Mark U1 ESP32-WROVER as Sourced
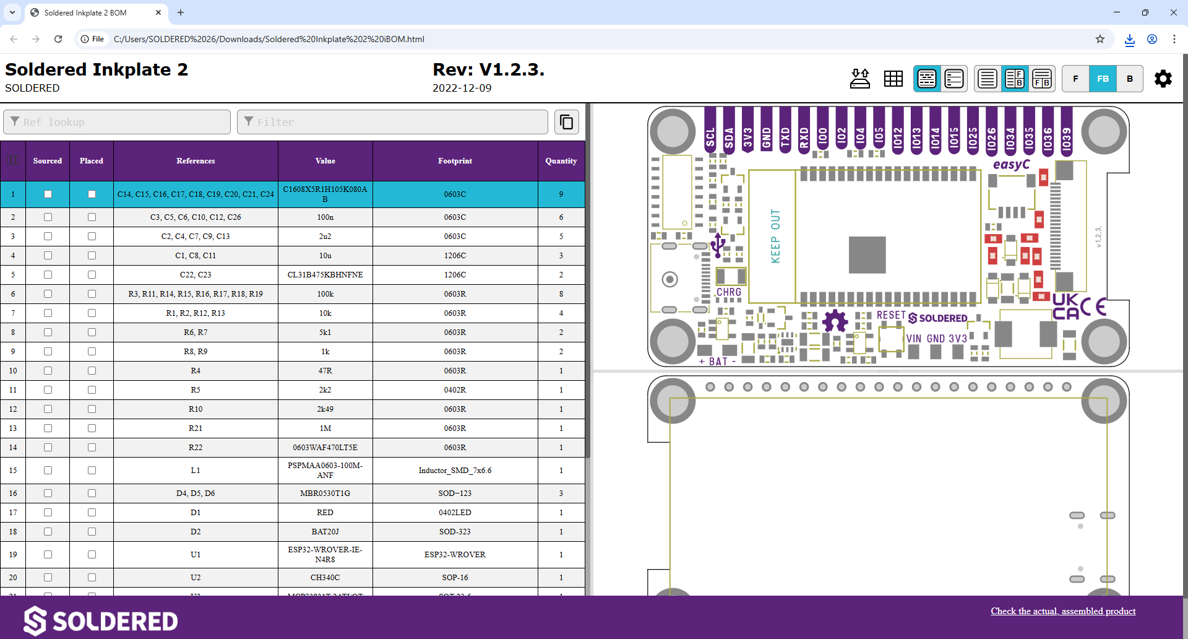Image resolution: width=1188 pixels, height=639 pixels. [48, 554]
